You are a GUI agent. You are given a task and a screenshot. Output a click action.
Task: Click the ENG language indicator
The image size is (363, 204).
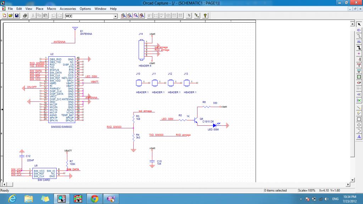(x=335, y=199)
